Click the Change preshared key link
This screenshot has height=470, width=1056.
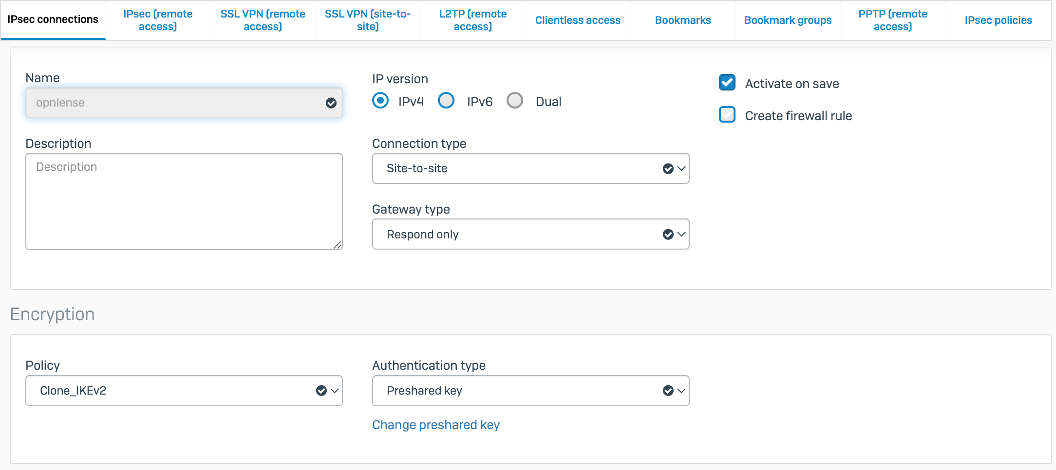point(436,425)
